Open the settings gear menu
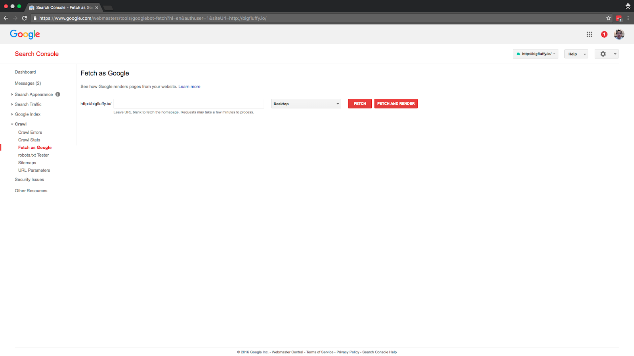The image size is (634, 356). pyautogui.click(x=606, y=54)
